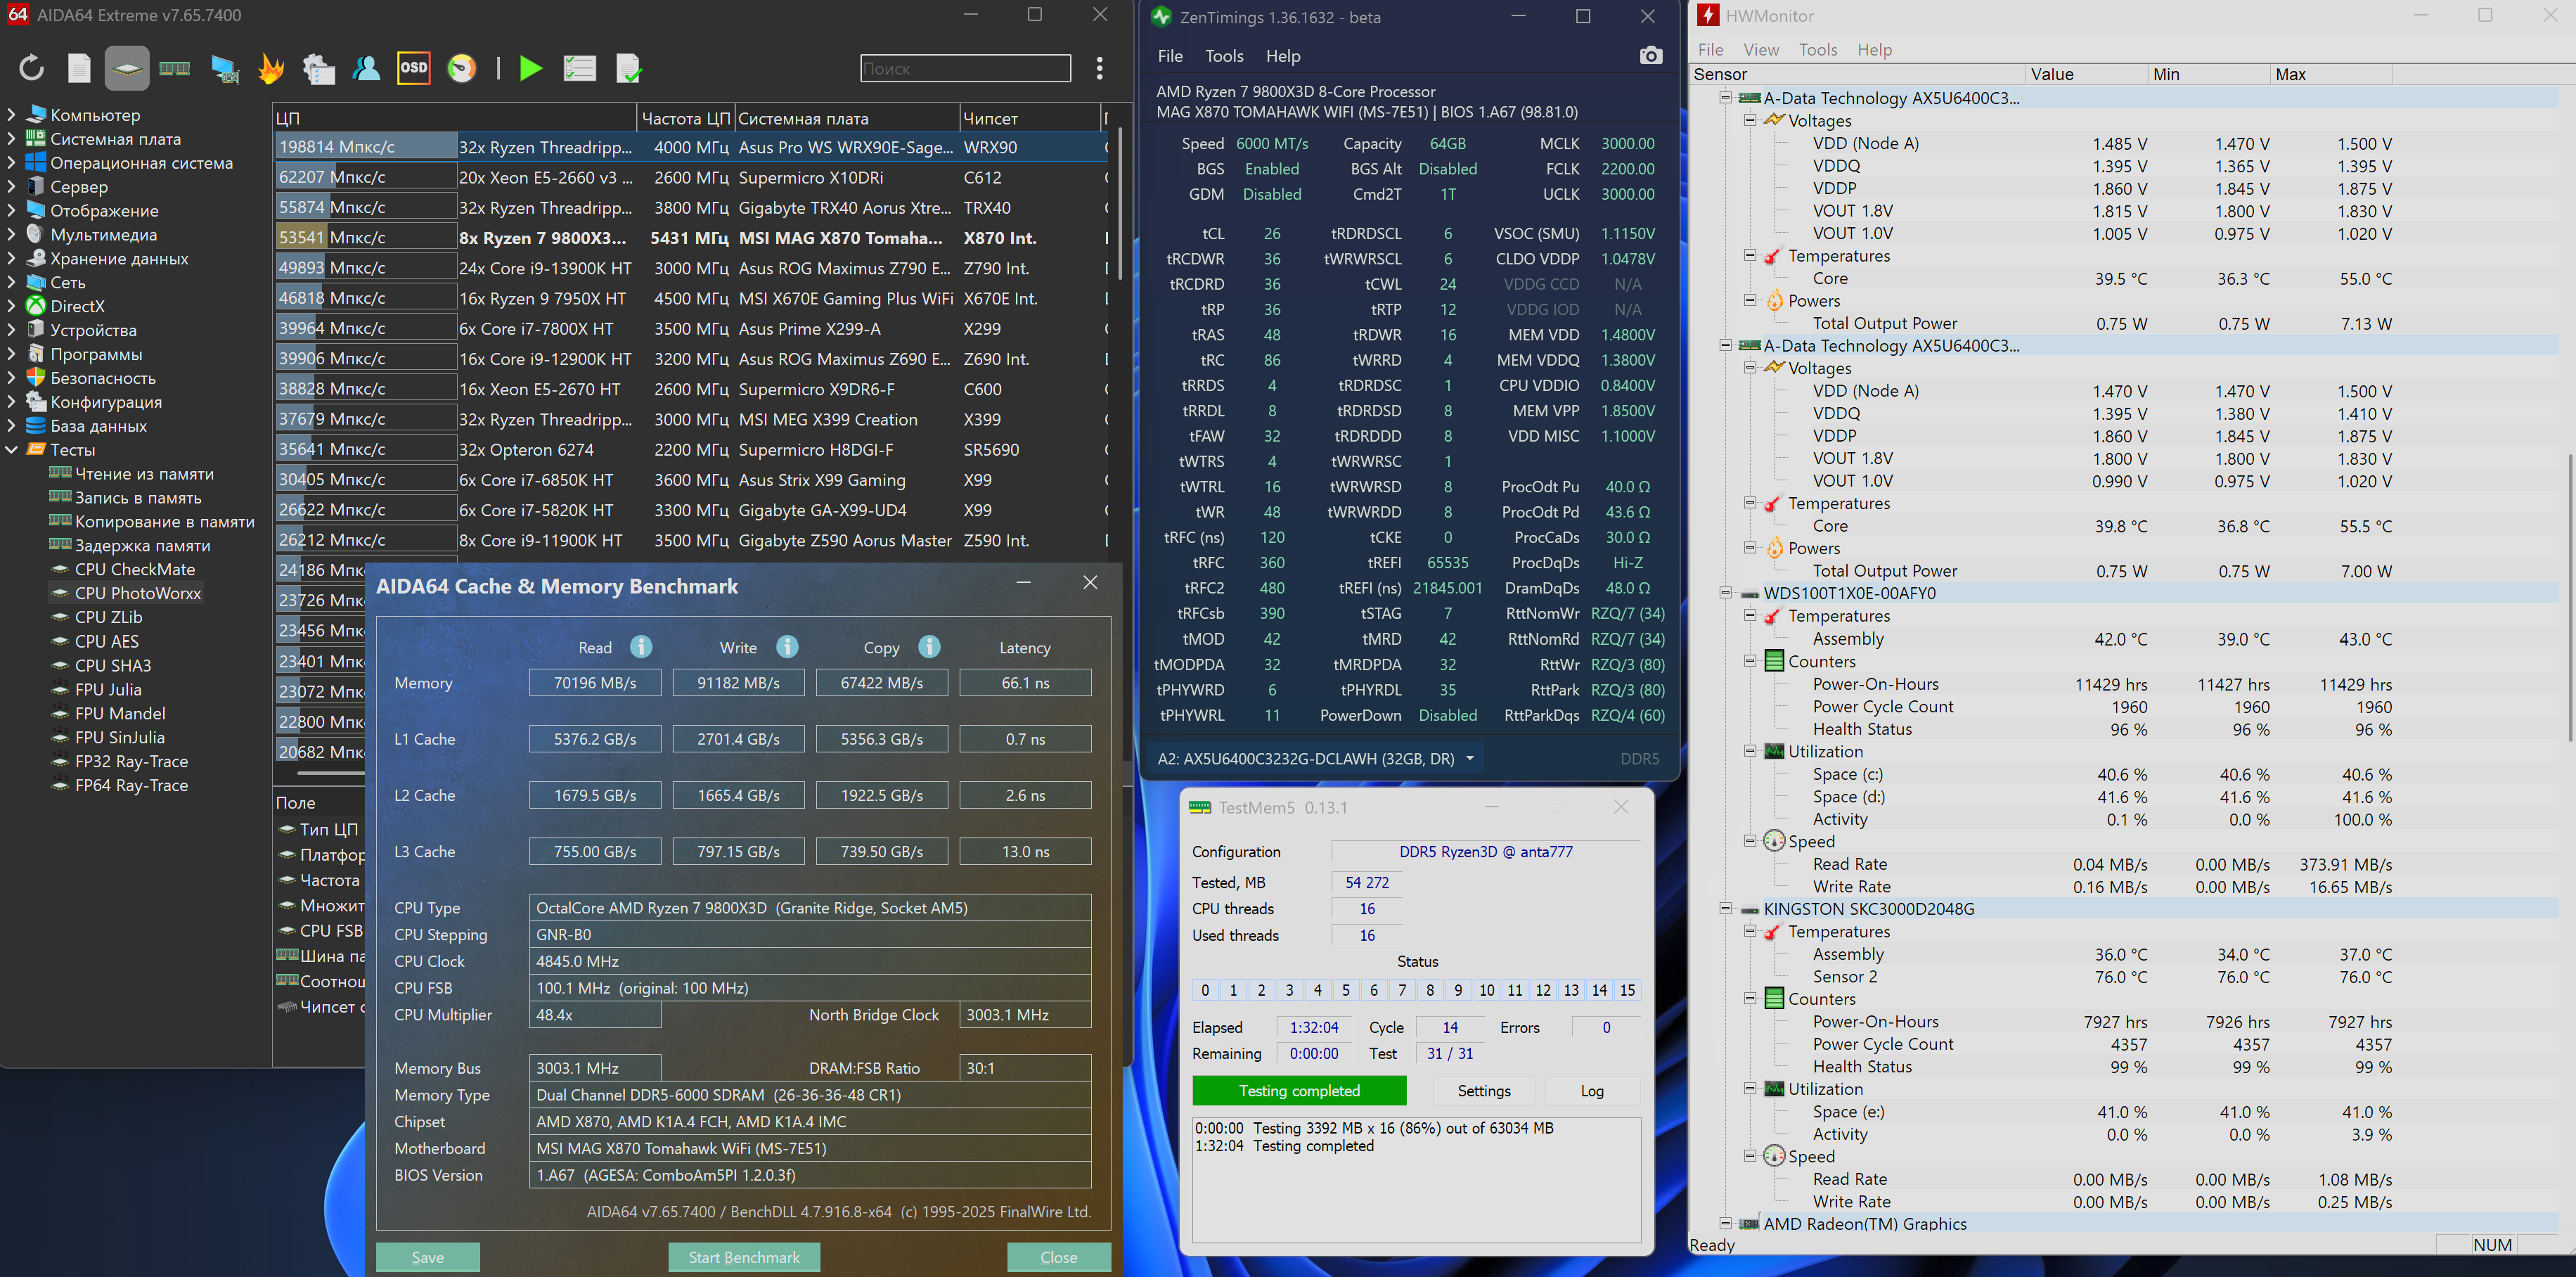Open the memory module benchmark icon

[175, 68]
